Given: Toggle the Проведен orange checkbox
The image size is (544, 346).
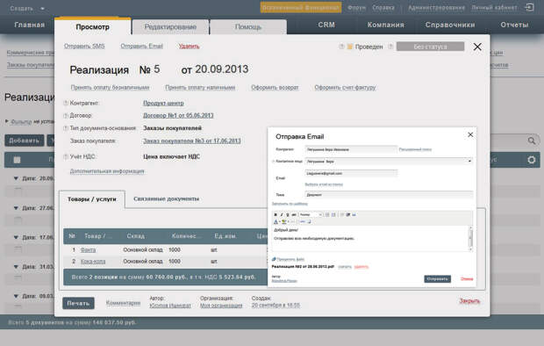Looking at the screenshot, I should pyautogui.click(x=350, y=47).
